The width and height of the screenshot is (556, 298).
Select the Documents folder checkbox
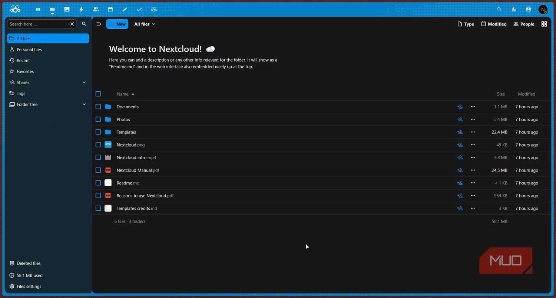click(98, 107)
